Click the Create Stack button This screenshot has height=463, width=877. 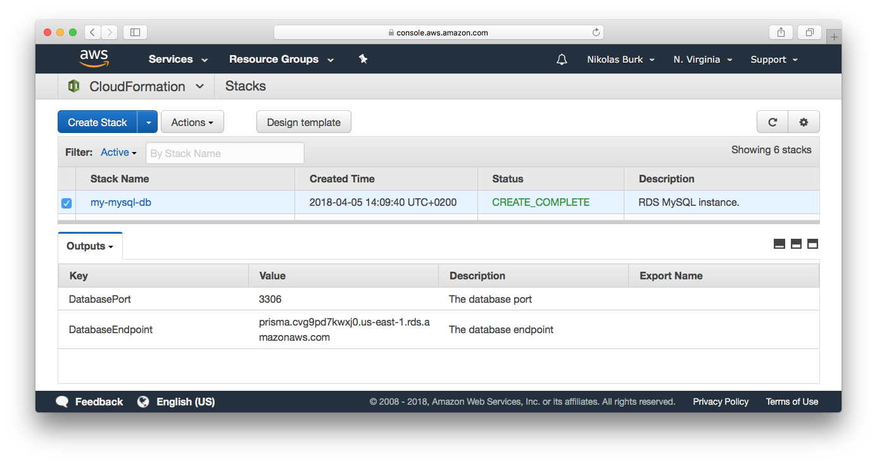point(98,122)
